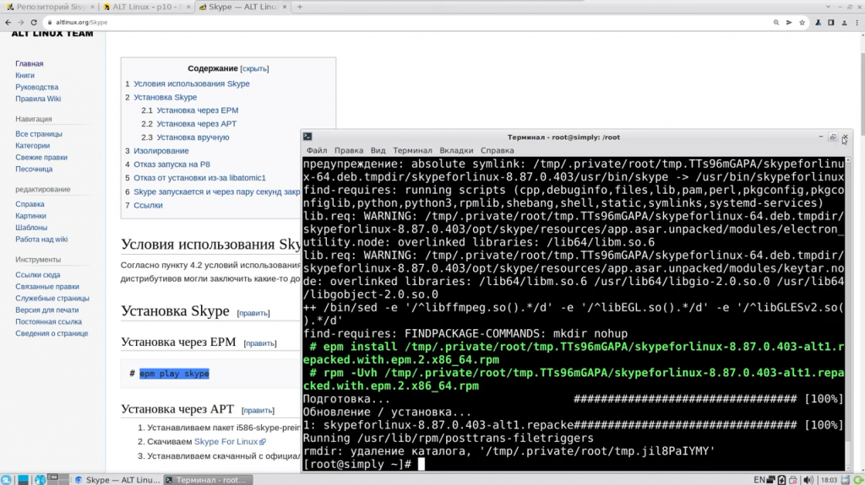The image size is (865, 485).
Task: Edit Установка Skype section via править
Action: pos(253,313)
